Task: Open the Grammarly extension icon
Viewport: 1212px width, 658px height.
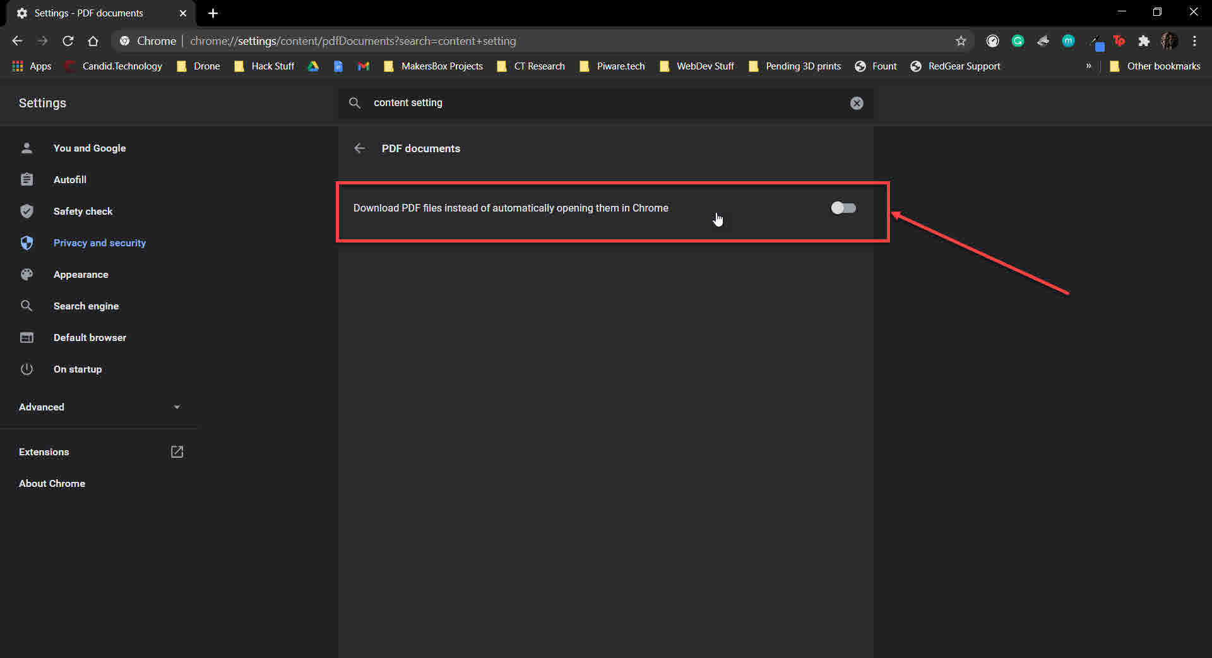Action: click(1018, 41)
